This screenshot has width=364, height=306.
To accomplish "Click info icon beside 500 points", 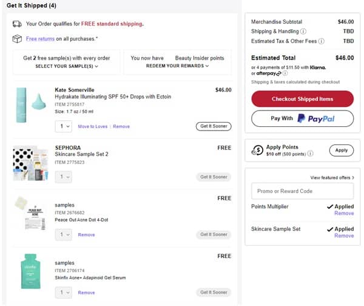I will click(311, 154).
